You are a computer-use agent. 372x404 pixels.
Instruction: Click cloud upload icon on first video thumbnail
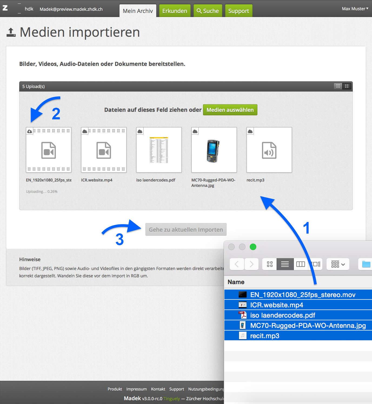pyautogui.click(x=30, y=131)
